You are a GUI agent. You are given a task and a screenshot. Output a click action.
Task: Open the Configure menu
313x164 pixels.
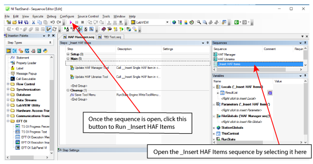[x=67, y=17]
